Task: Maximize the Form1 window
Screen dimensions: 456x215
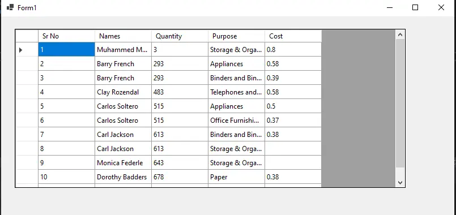Action: tap(415, 7)
